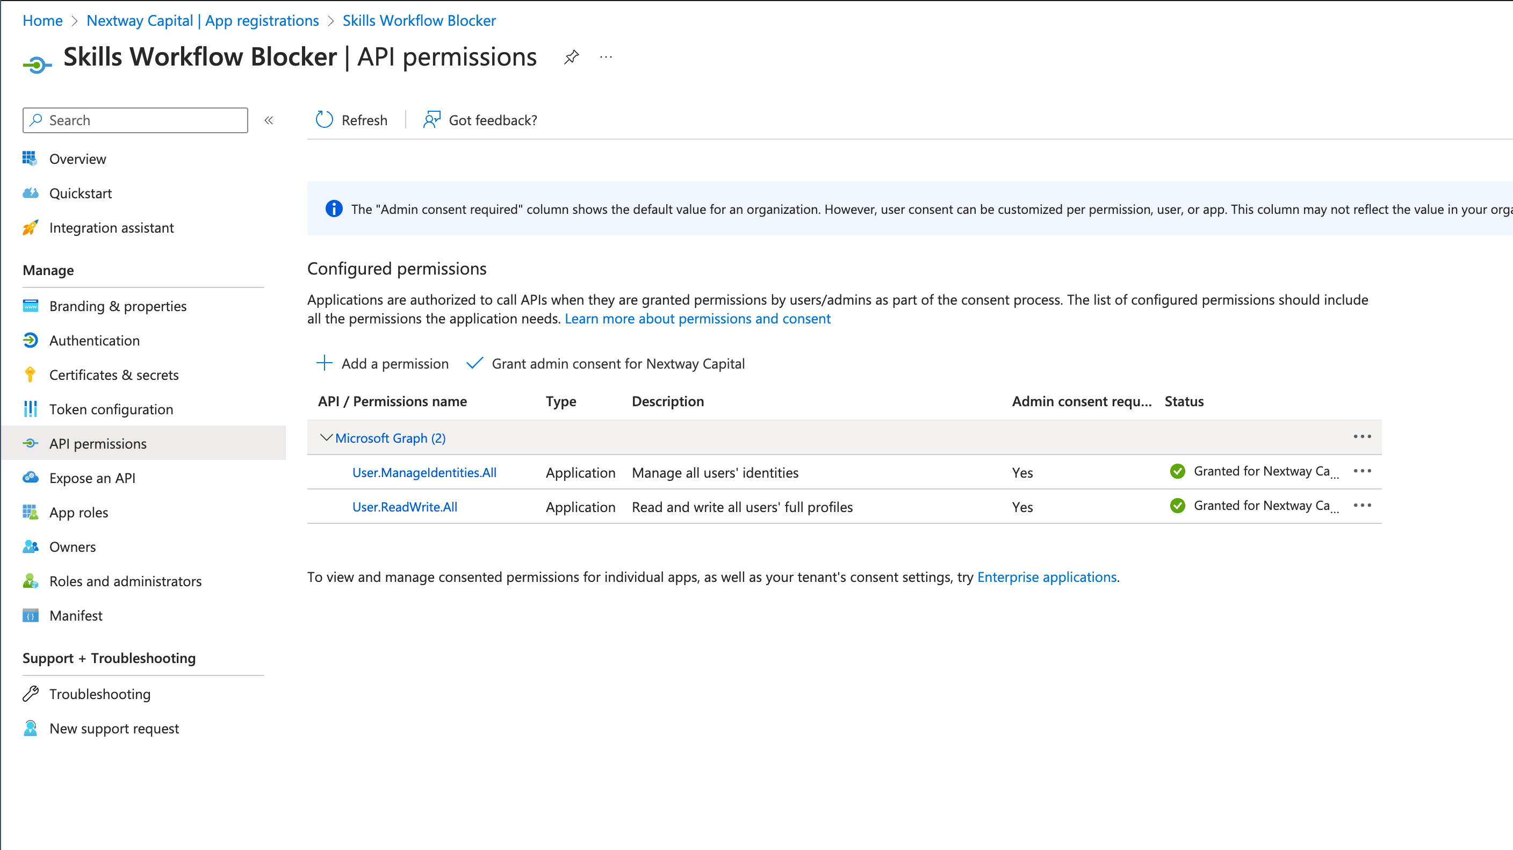Collapse the Microsoft Graph permissions group

pos(327,438)
